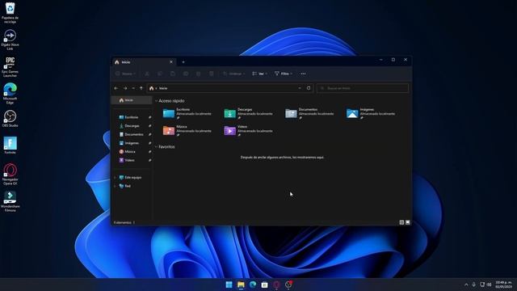Switch to large icons view in status bar
517x291 pixels.
pos(408,222)
